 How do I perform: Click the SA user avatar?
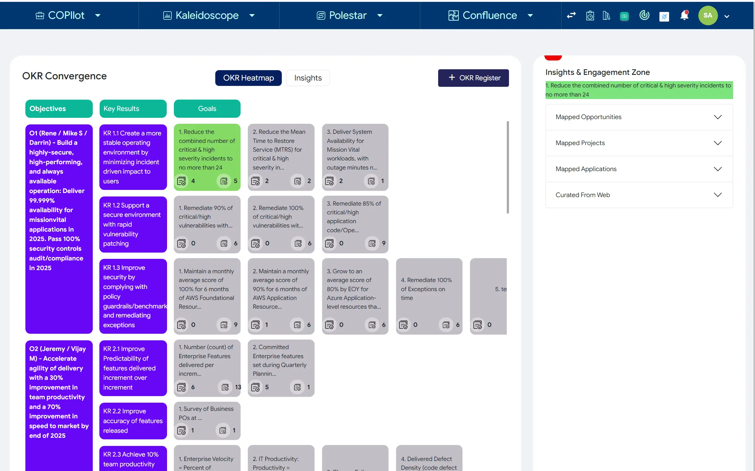708,15
